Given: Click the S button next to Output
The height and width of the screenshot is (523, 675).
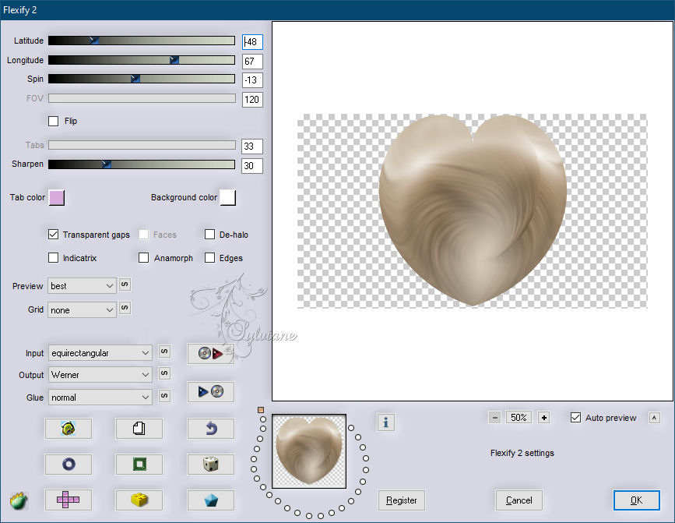Looking at the screenshot, I should (x=164, y=373).
